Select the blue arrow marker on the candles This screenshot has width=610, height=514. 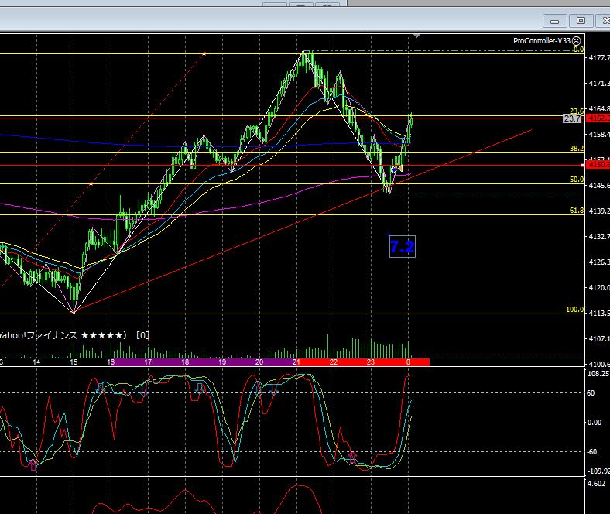(394, 170)
